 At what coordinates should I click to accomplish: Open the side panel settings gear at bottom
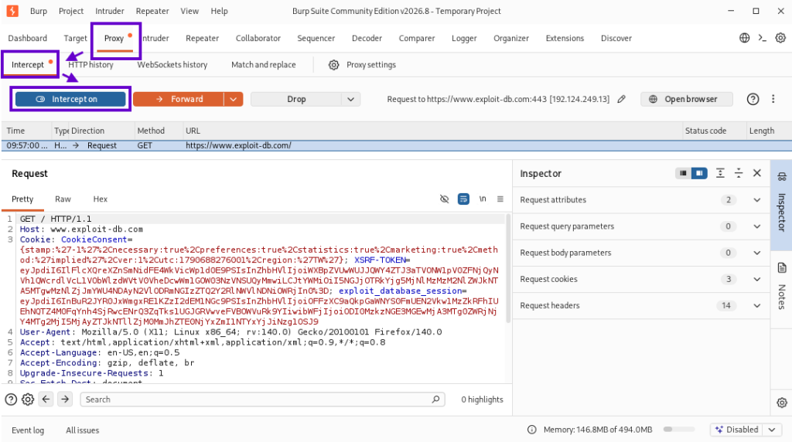click(x=782, y=403)
